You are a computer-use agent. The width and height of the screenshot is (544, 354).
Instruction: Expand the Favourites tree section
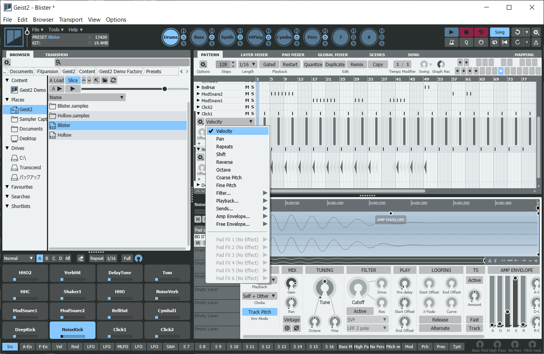7,187
